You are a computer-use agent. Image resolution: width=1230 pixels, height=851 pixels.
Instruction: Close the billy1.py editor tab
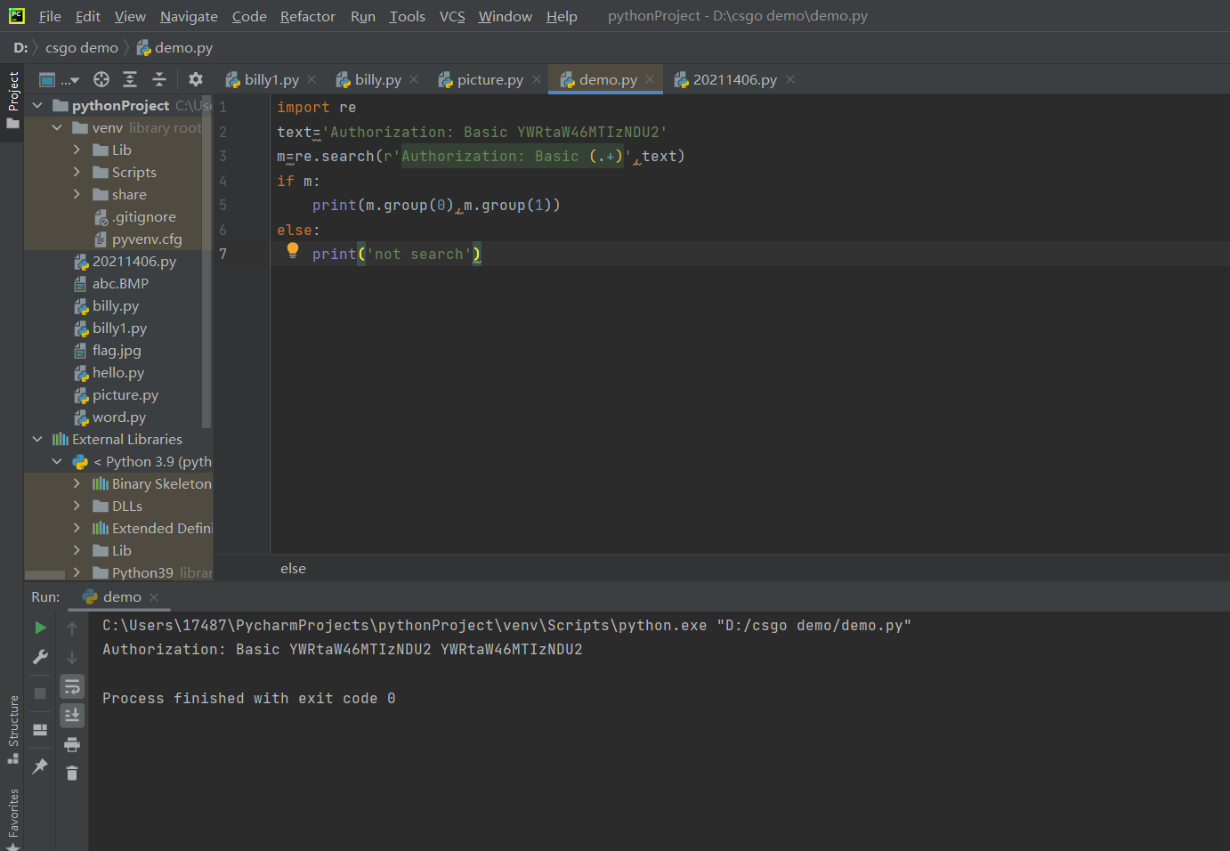click(x=312, y=79)
